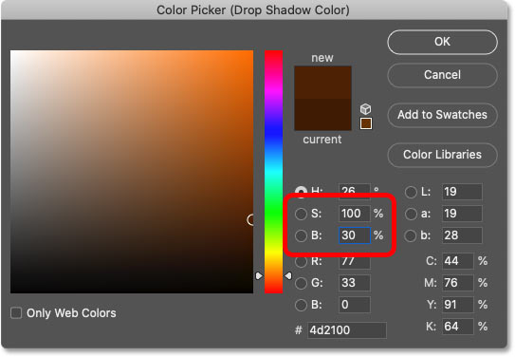
Task: Click the circular color field picker marker
Action: [x=250, y=220]
